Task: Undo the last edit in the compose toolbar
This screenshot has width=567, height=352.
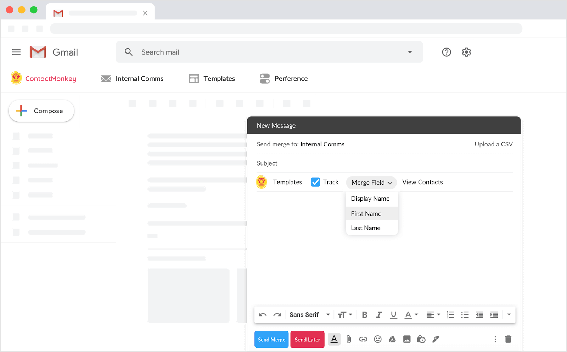Action: click(x=263, y=315)
